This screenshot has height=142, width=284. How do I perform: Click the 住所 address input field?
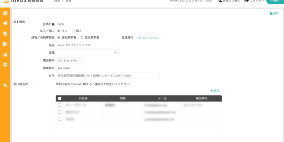pyautogui.click(x=108, y=76)
